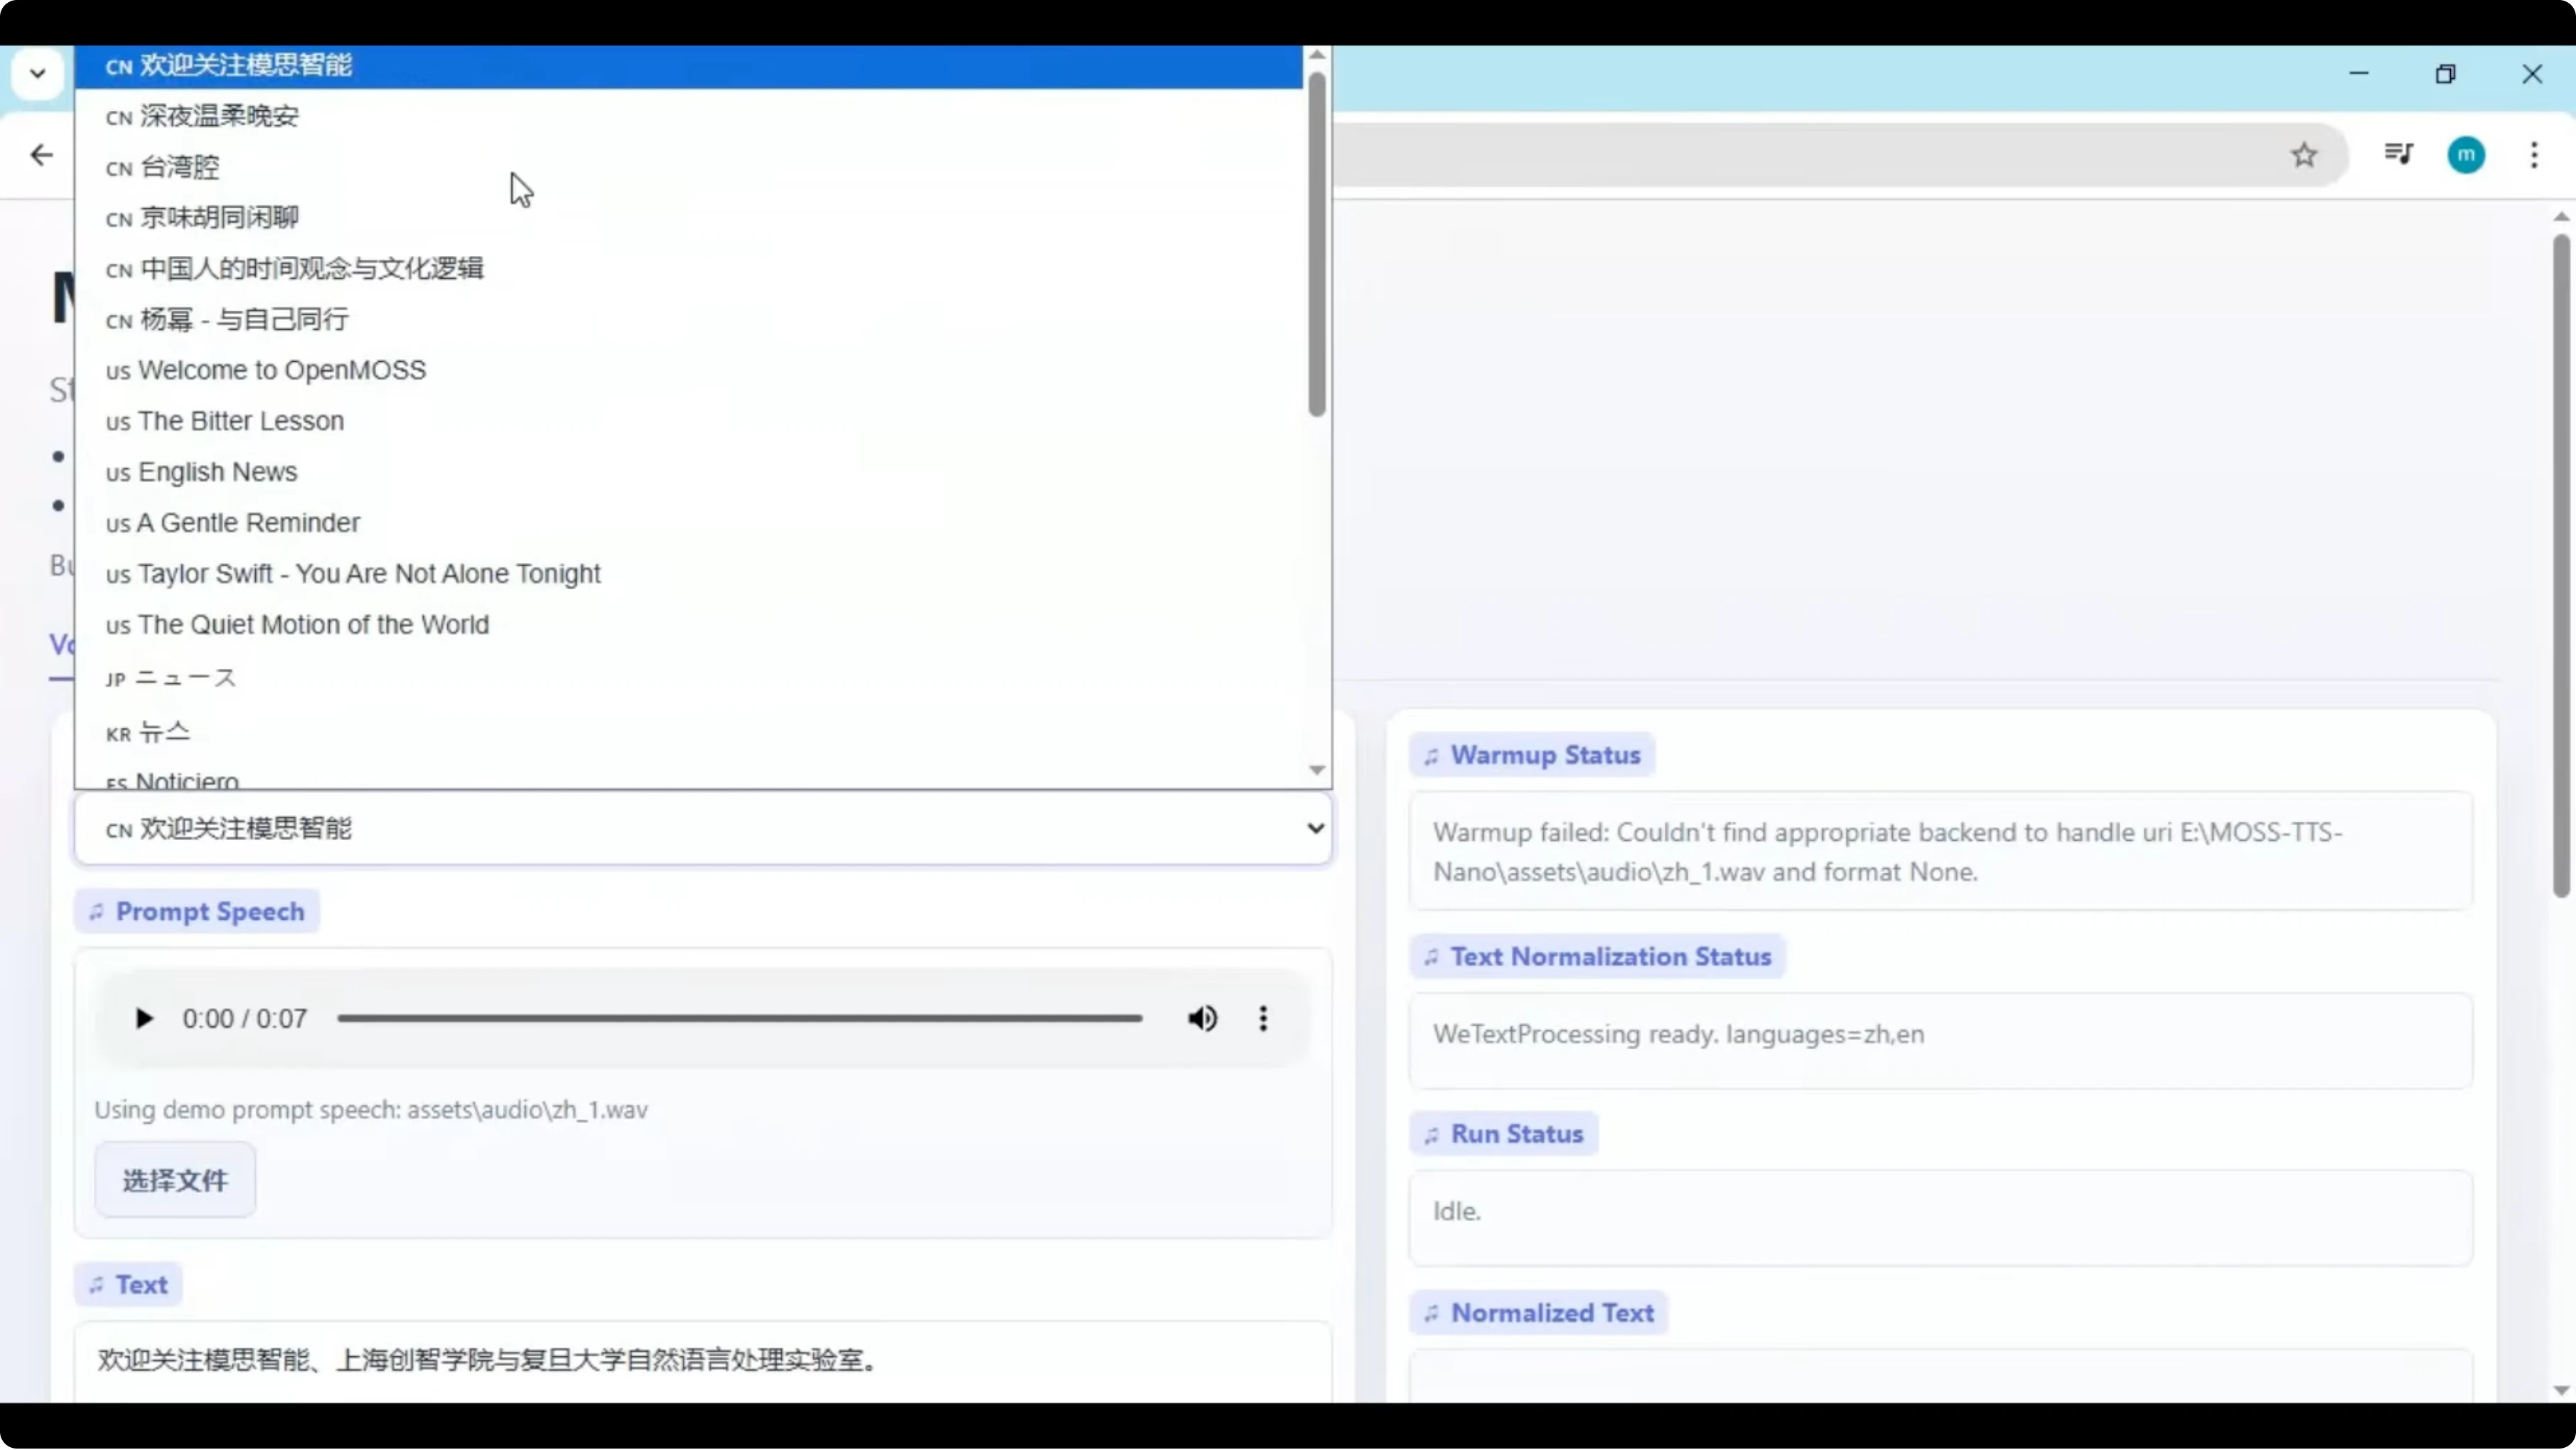The height and width of the screenshot is (1450, 2576).
Task: Collapse the voice preset dropdown box
Action: (x=1314, y=828)
